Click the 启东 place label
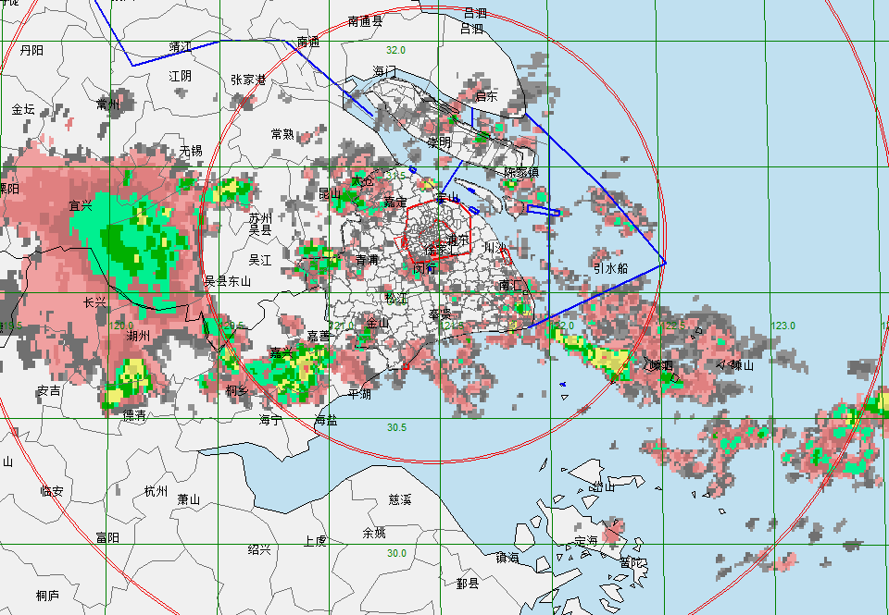The image size is (889, 615). click(x=486, y=95)
